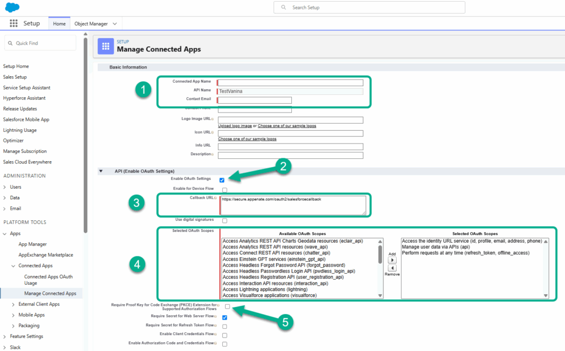Click the Contact Email field

click(254, 100)
